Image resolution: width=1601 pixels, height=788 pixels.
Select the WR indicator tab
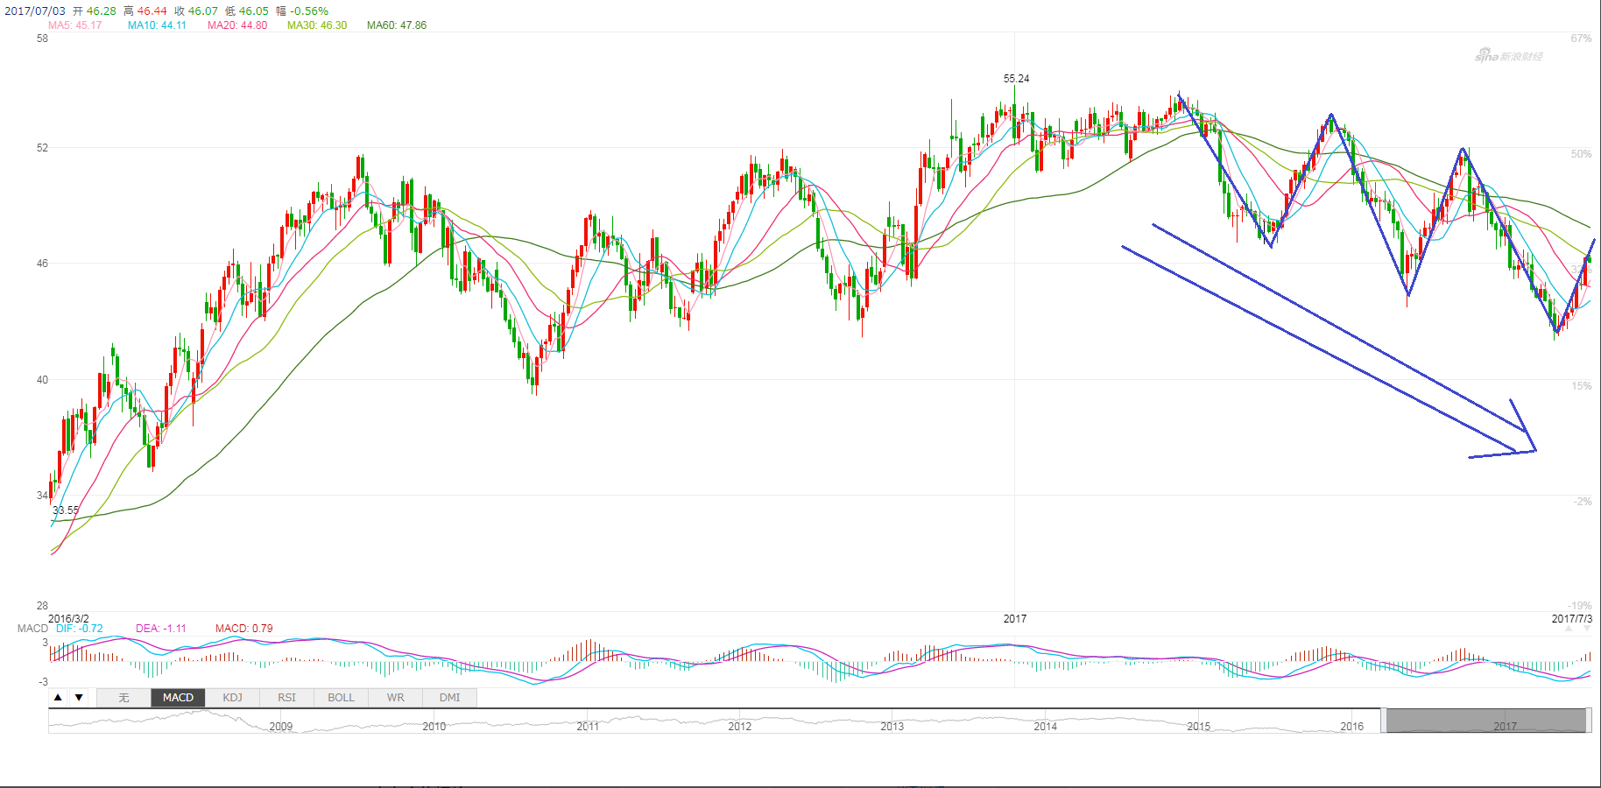(x=395, y=698)
